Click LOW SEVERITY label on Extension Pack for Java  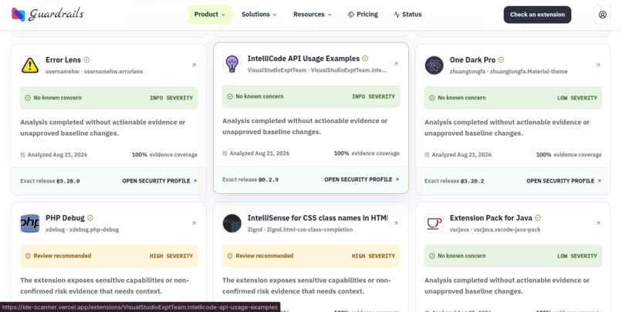point(577,257)
